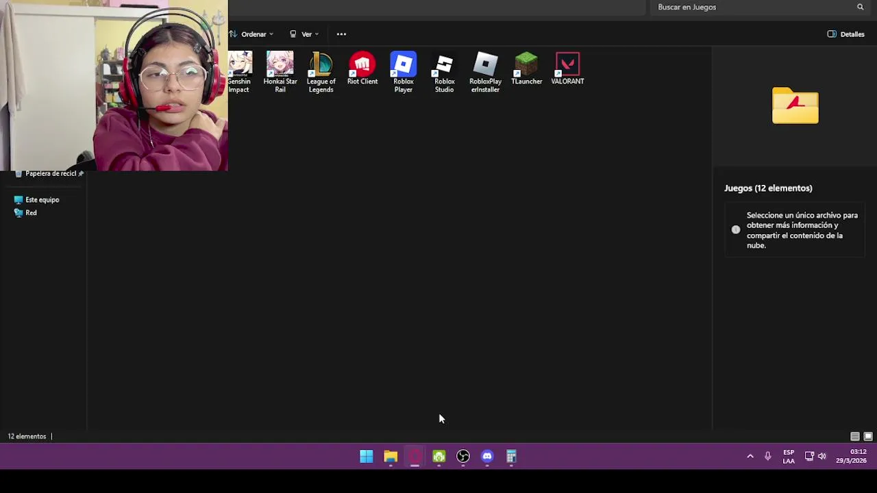Open OBS Studio from the taskbar

coord(463,457)
